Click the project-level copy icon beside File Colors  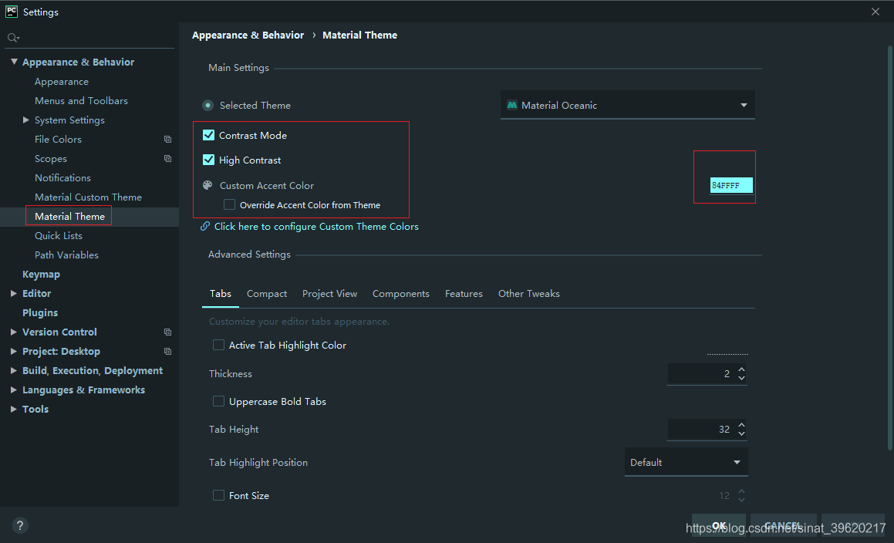(167, 139)
